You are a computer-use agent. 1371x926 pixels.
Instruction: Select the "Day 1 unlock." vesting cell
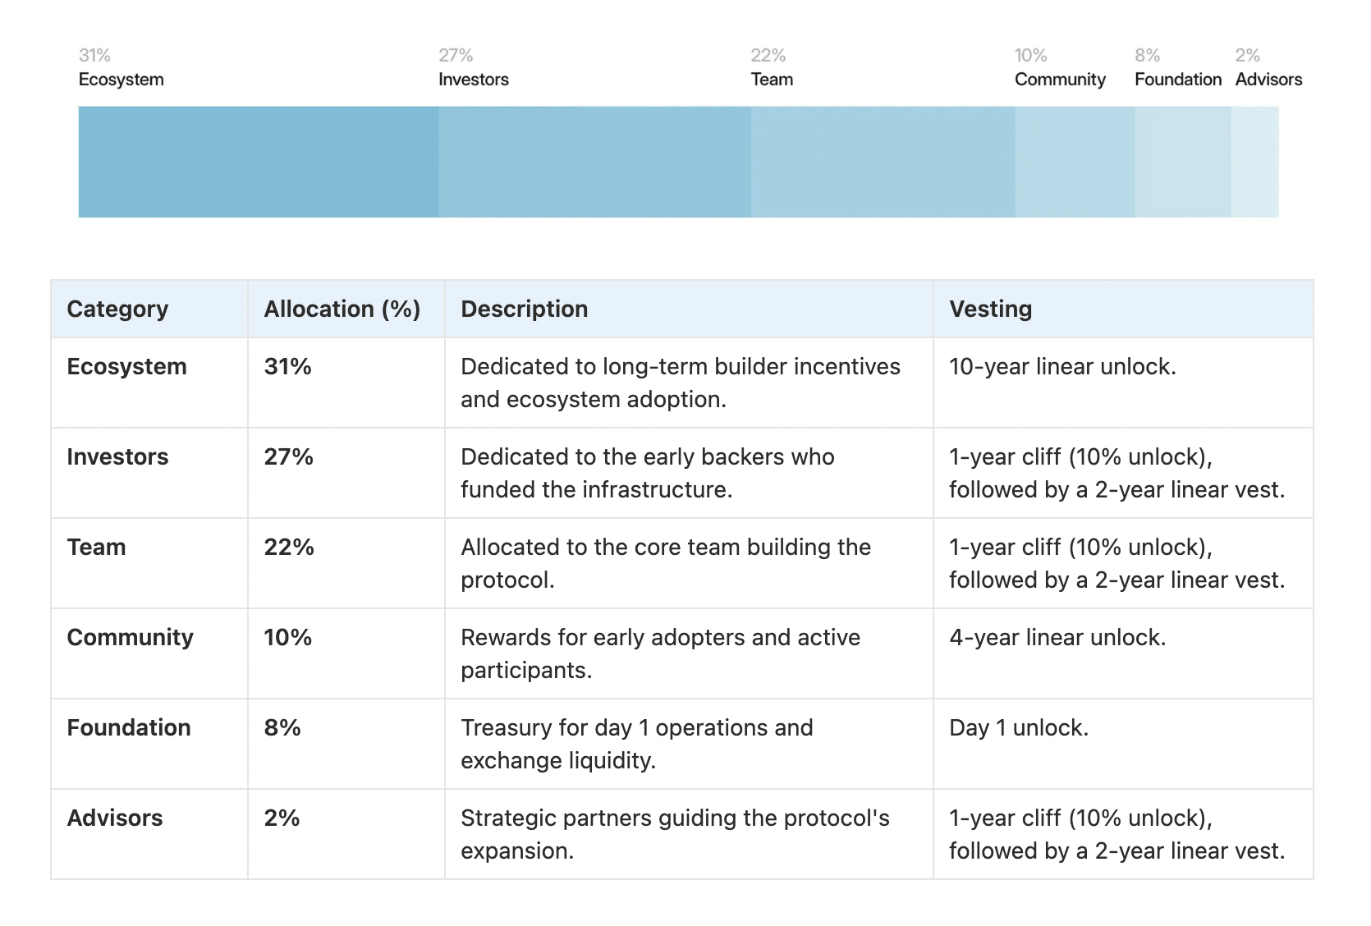[1018, 728]
